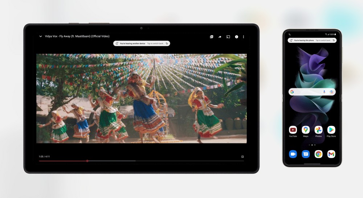Open Google Lens from the search bar
363x198 pixels.
click(331, 92)
